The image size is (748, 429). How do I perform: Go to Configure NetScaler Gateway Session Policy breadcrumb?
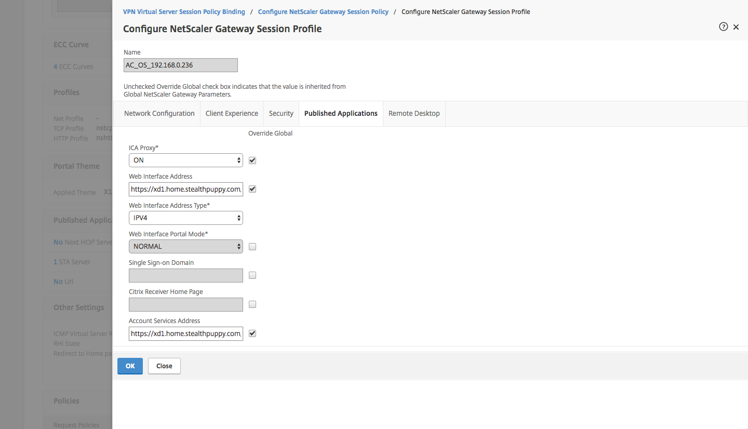pos(323,11)
